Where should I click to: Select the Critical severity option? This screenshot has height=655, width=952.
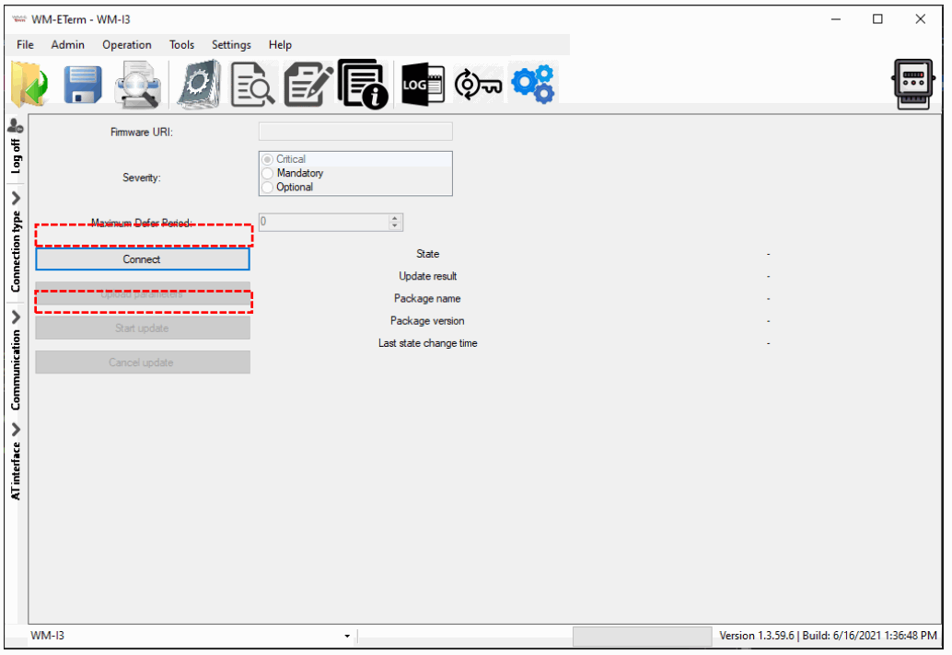click(267, 158)
